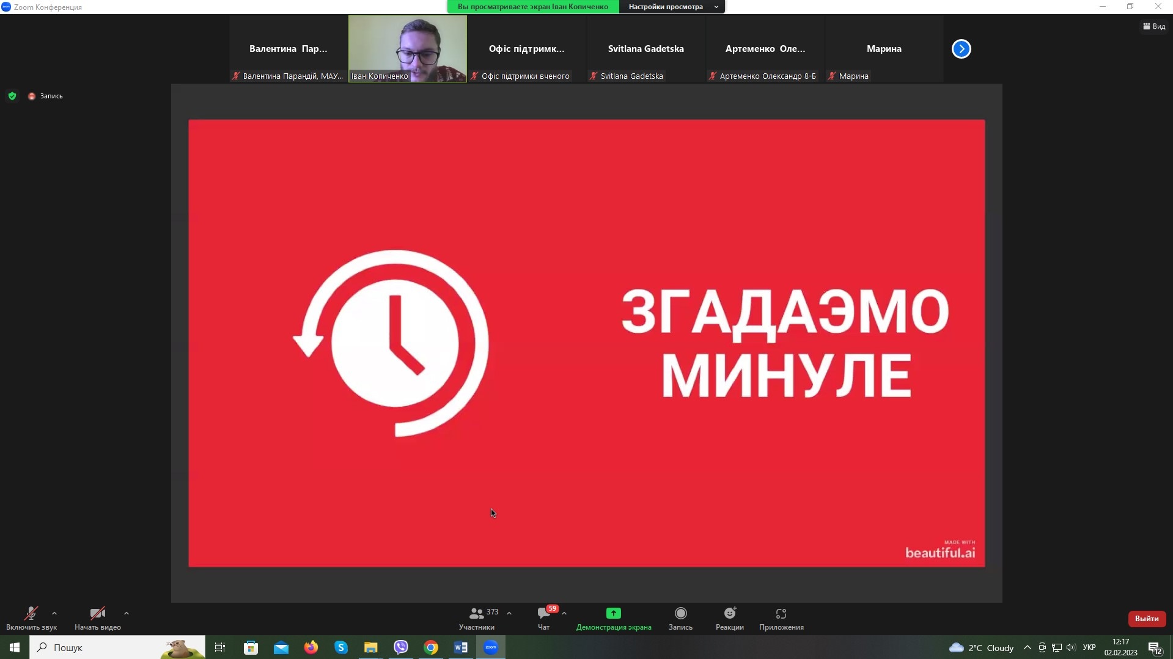Unmute microphone with Включить звук
1173x659 pixels.
pyautogui.click(x=31, y=614)
